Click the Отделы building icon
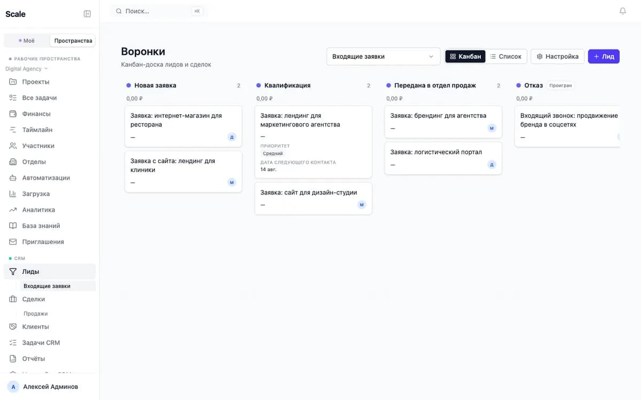Viewport: 641px width, 400px height. click(x=13, y=162)
